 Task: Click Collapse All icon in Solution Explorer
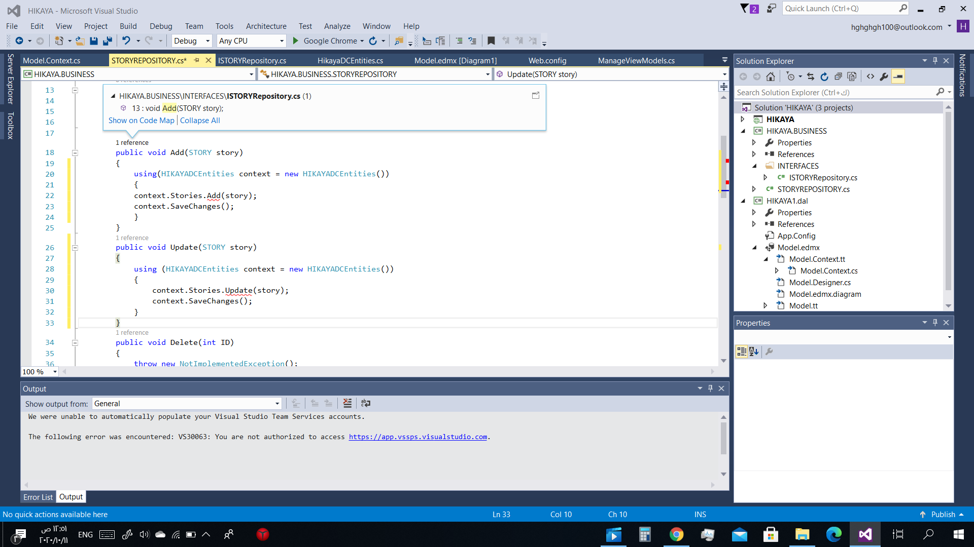tap(838, 76)
